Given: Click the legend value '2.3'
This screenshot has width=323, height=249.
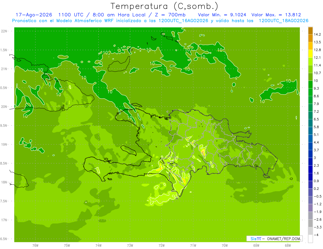Looking at the screenshot, I should point(316,165).
